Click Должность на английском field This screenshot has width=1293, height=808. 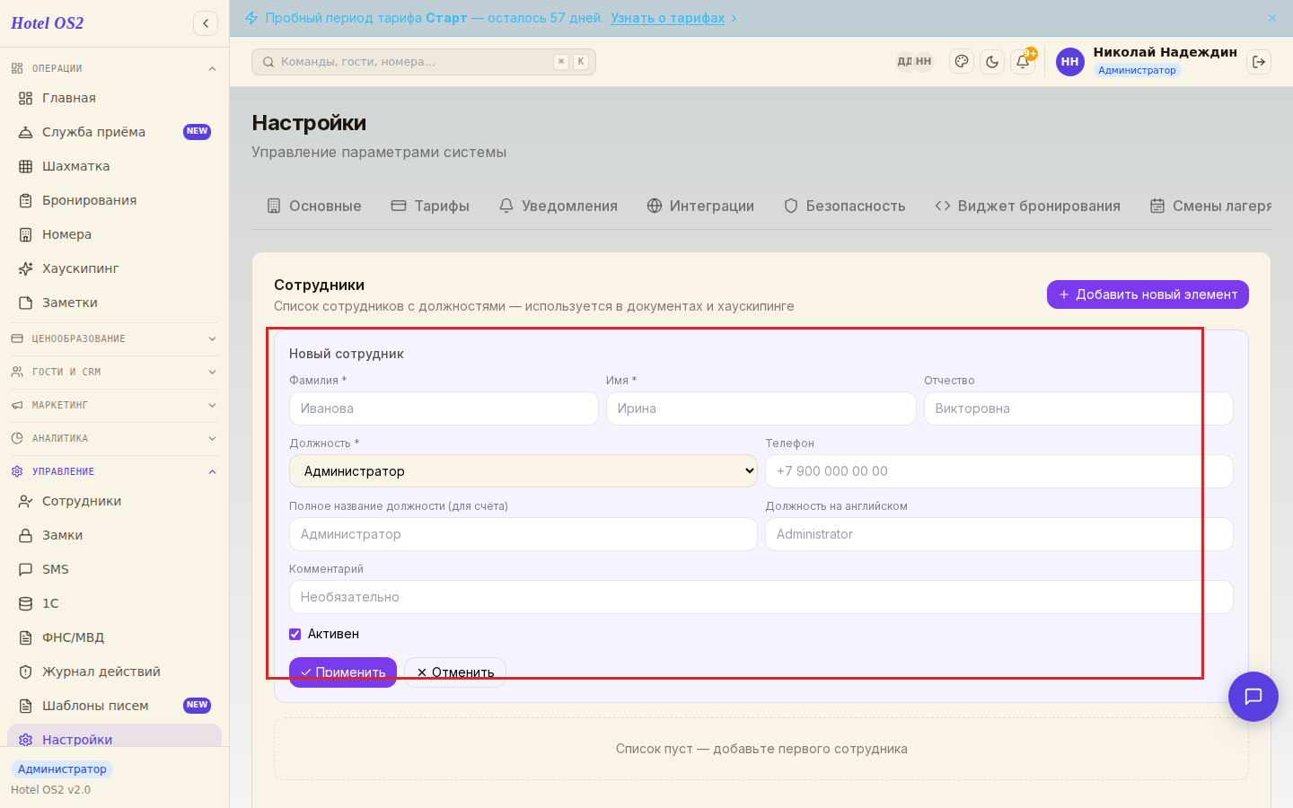[999, 534]
